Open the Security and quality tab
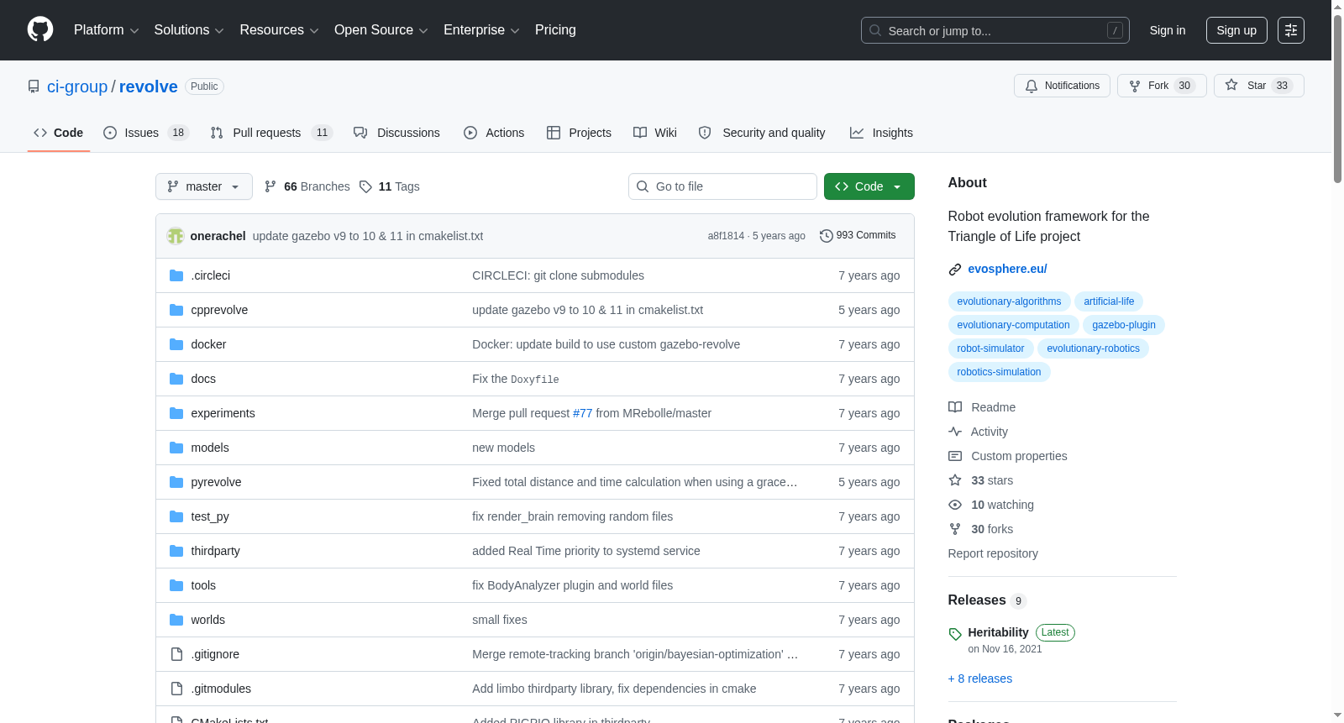The height and width of the screenshot is (723, 1344). pos(762,133)
